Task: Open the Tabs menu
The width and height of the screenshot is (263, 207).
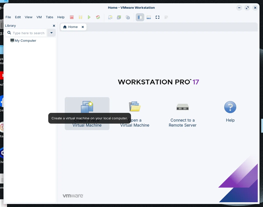Action: coord(49,17)
